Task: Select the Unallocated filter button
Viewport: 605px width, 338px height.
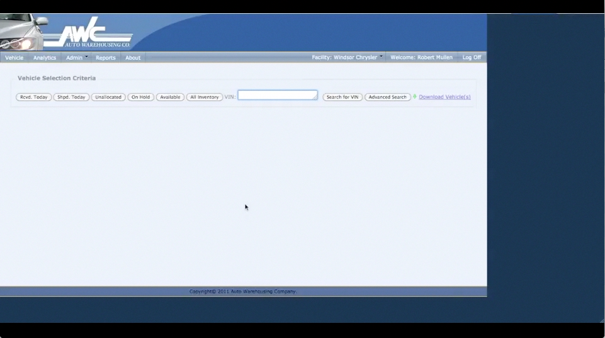Action: 108,98
